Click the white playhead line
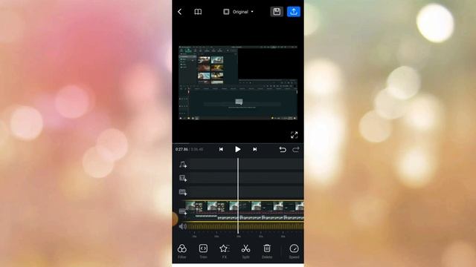Screen dimensions: 476x267 point(238,197)
